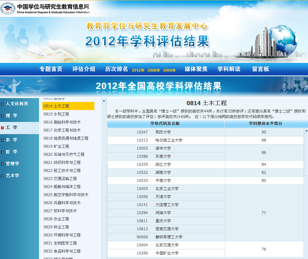Open 历次排名 navigation item
Screen dimensions: 308x259
pyautogui.click(x=117, y=69)
